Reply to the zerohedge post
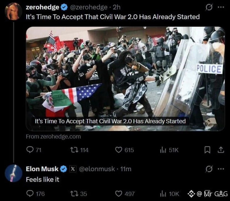The image size is (230, 201). tap(34, 150)
